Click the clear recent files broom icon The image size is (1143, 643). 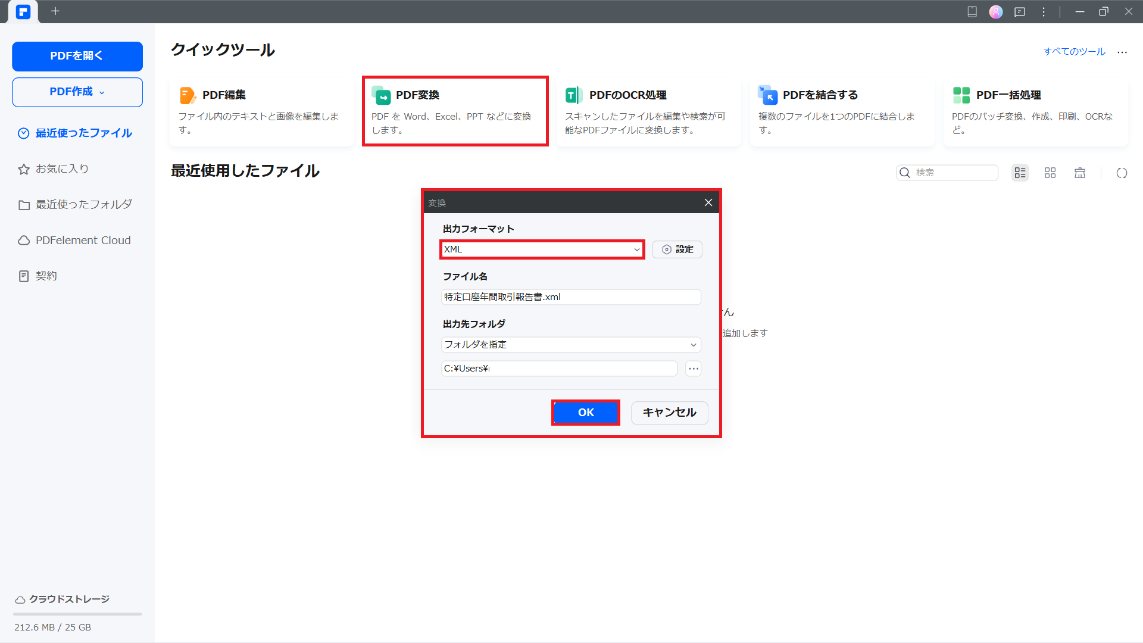(x=1080, y=173)
